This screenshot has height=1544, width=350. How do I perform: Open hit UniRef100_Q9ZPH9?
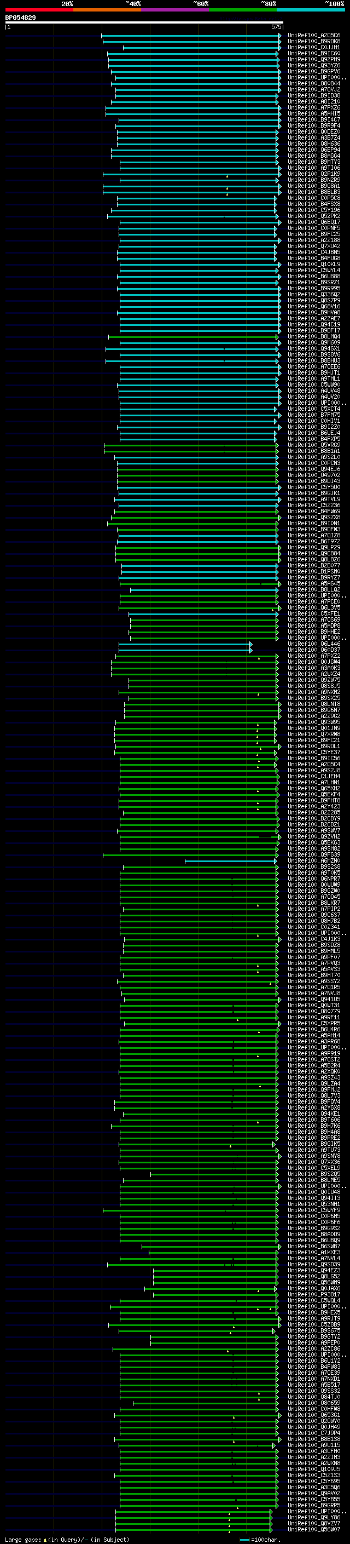(314, 59)
